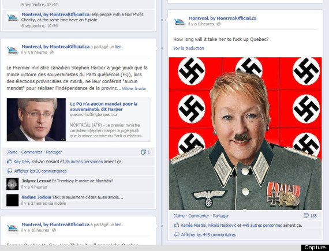Click timeline dot beside Harper post
Screen dimensions: 329x251
[x=162, y=48]
